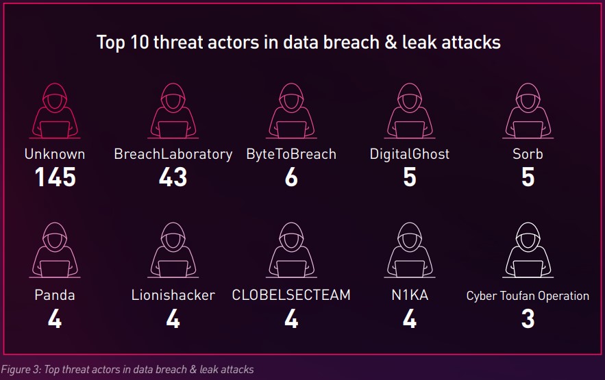Select the CLOBELSECTEAM name label
This screenshot has height=380, width=605.
291,295
